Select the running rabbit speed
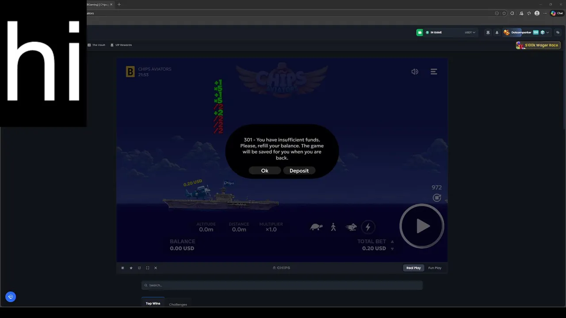Screen dimensions: 566x318 [x=351, y=227]
